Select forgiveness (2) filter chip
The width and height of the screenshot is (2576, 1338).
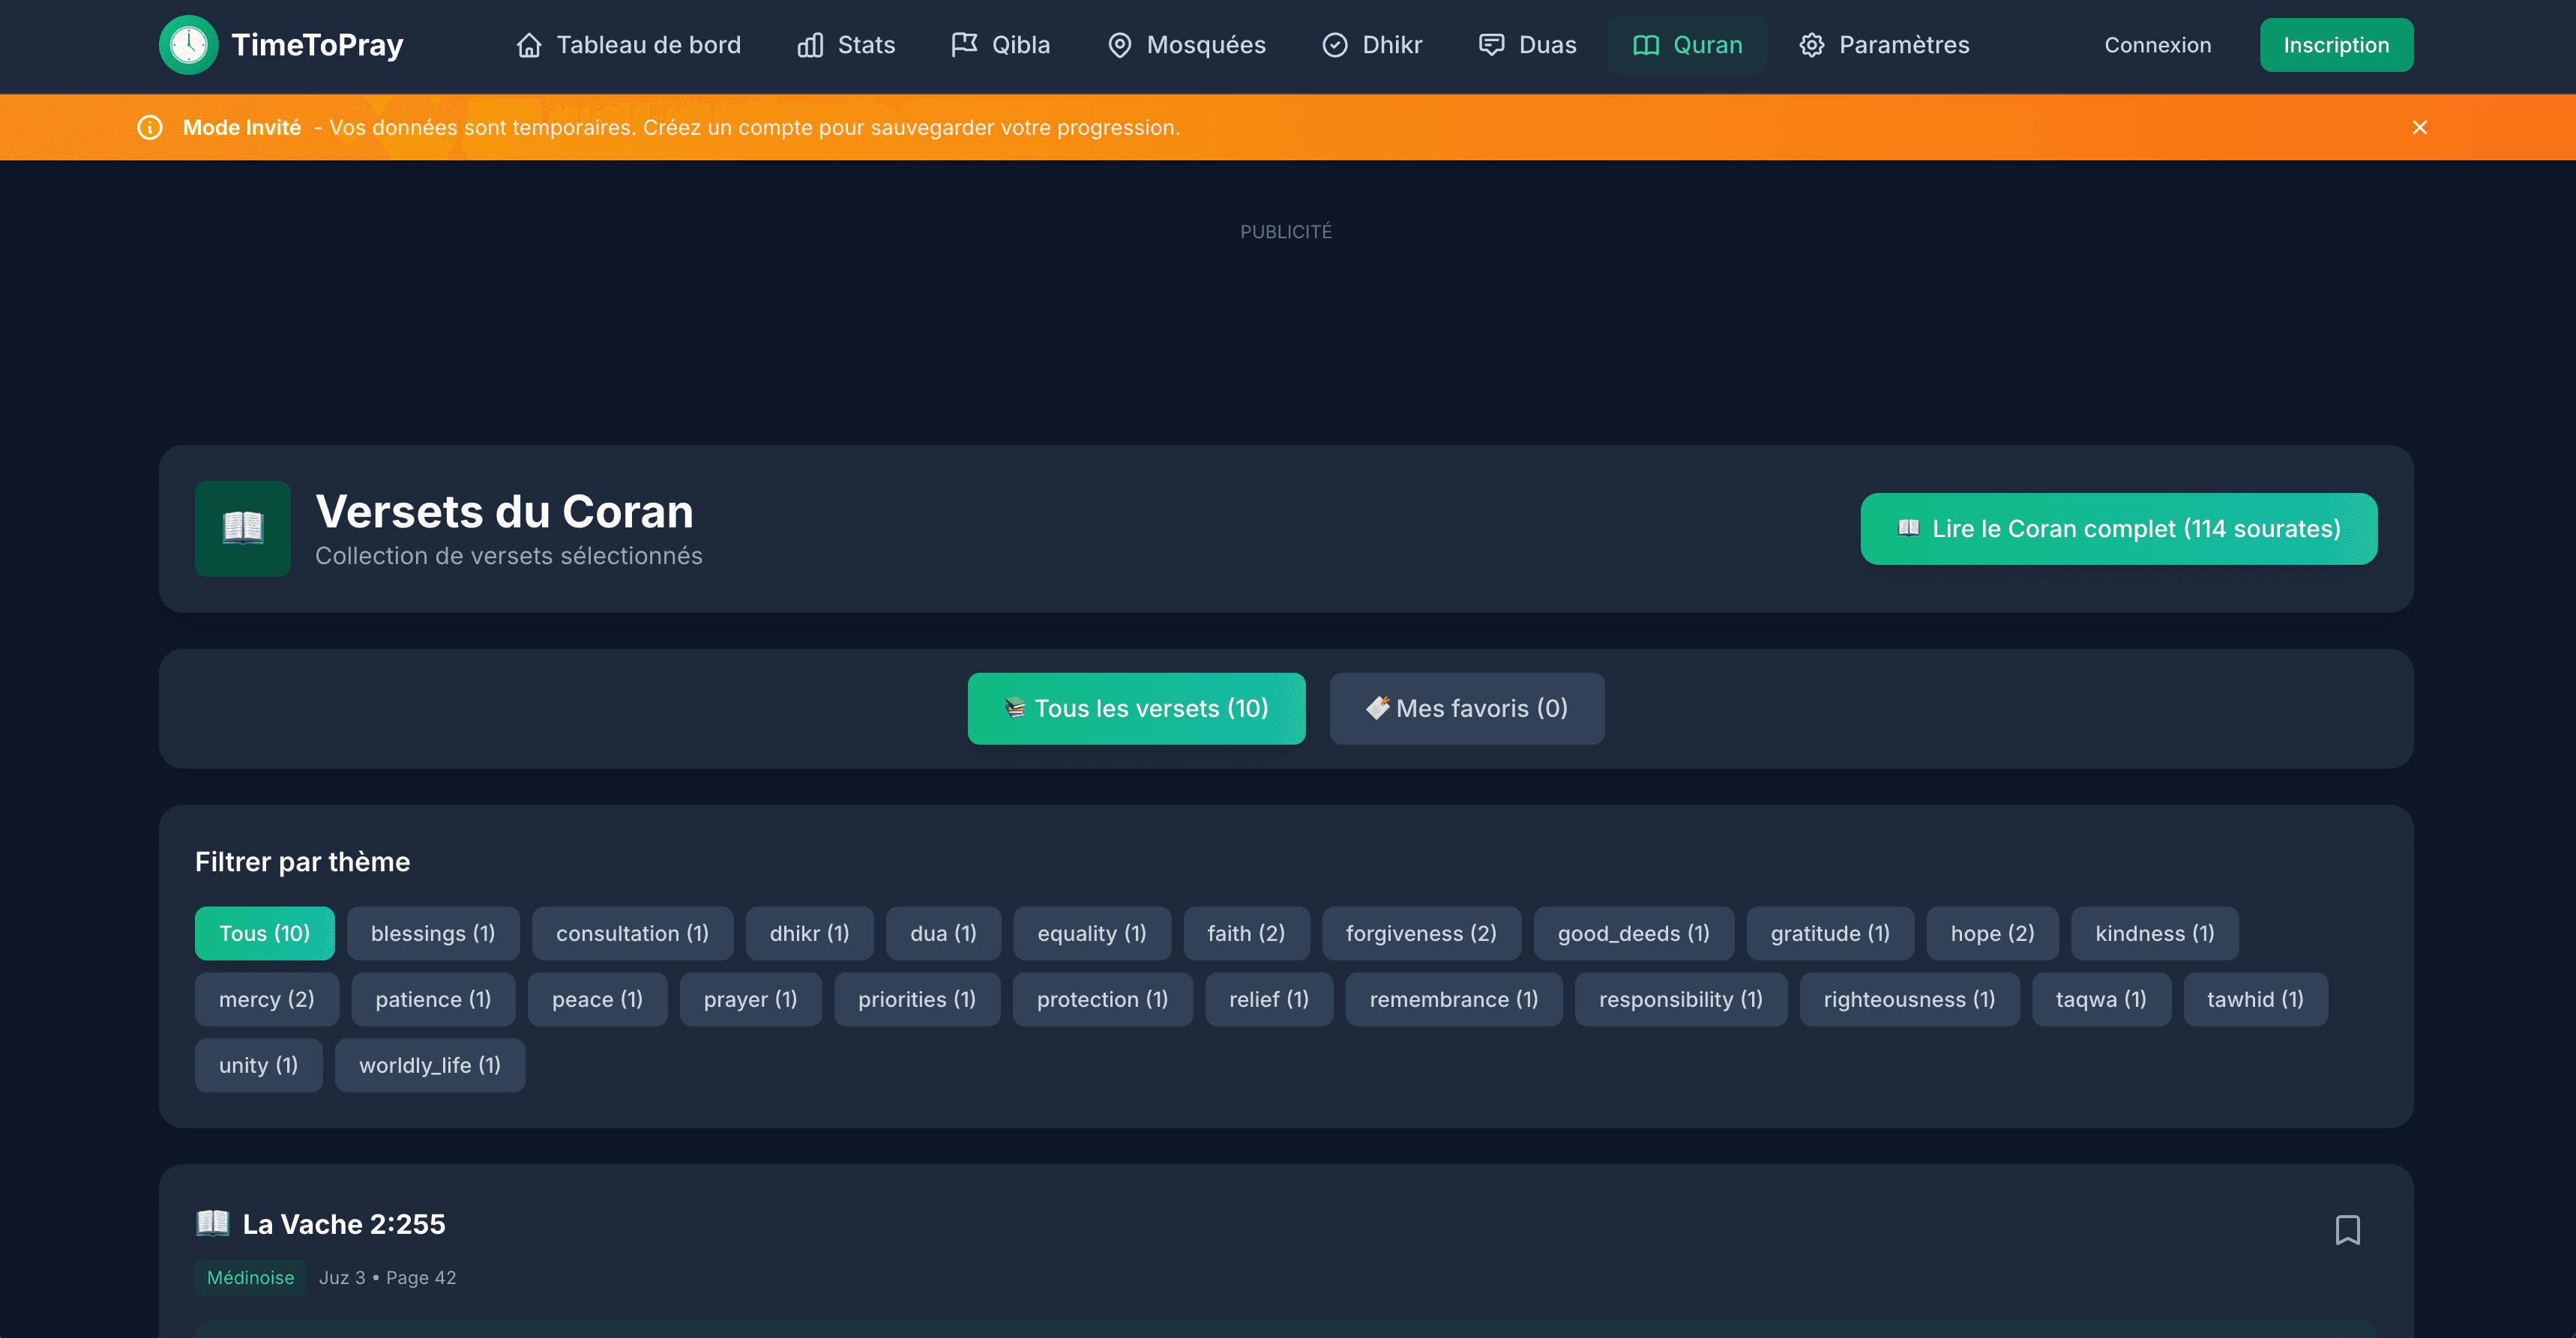(1421, 933)
